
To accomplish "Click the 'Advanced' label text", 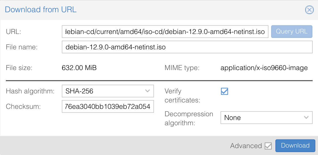I will coord(246,146).
